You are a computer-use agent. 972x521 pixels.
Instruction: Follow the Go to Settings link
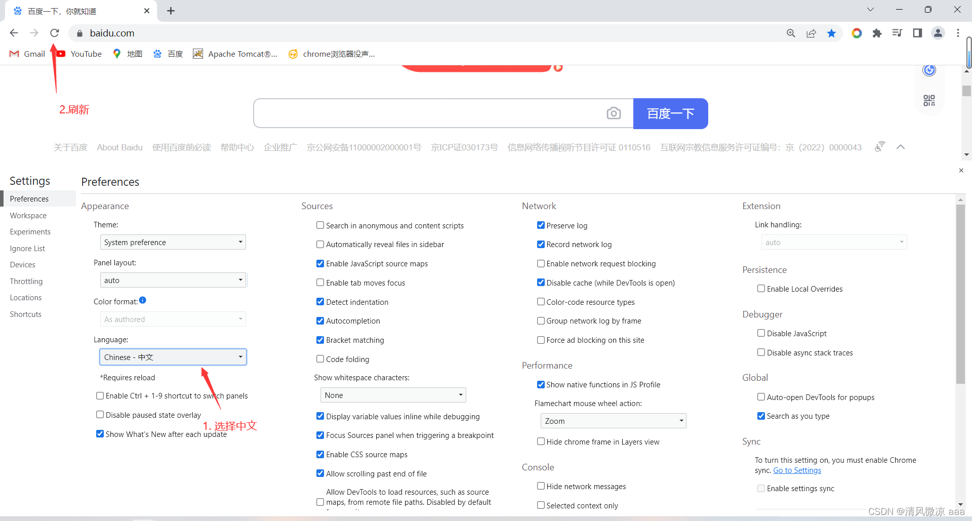797,470
